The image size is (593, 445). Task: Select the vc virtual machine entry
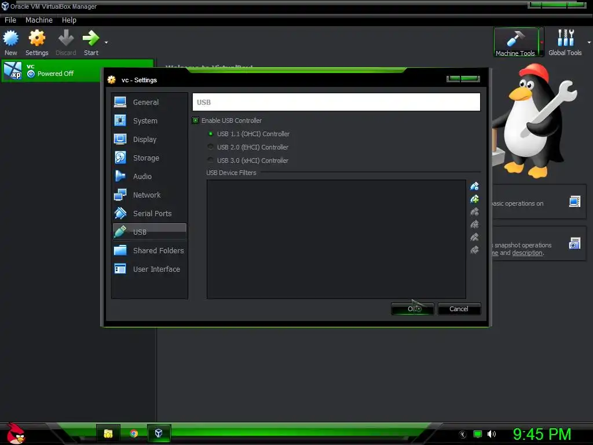pyautogui.click(x=78, y=70)
